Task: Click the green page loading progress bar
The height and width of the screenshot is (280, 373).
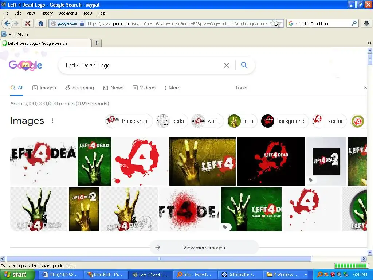Action: (x=351, y=266)
